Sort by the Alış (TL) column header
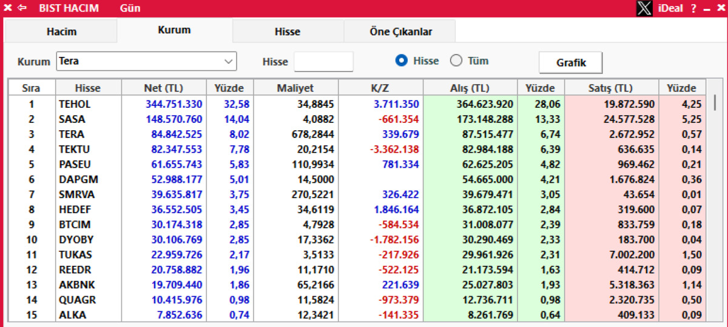 pos(470,88)
